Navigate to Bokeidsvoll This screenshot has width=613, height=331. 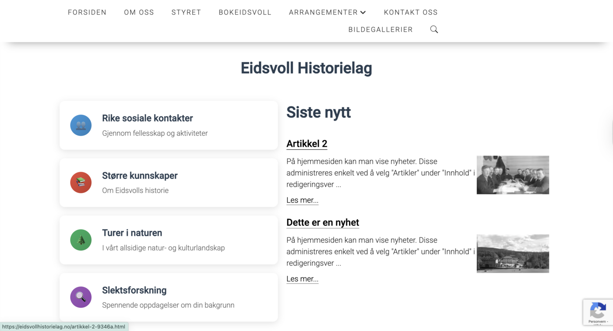[x=245, y=12]
